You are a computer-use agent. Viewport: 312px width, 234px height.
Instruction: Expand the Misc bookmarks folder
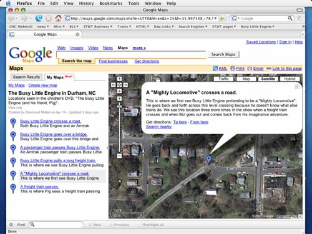coord(59,27)
